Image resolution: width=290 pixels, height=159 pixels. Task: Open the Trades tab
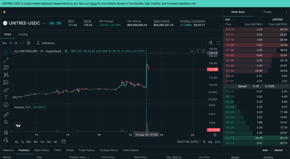point(267,12)
